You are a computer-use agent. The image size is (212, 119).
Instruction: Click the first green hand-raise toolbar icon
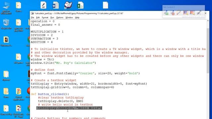click(166, 13)
